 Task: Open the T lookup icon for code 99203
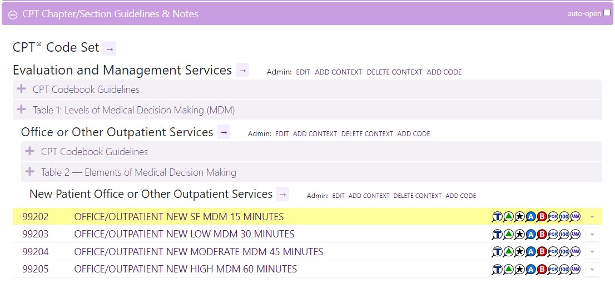497,234
